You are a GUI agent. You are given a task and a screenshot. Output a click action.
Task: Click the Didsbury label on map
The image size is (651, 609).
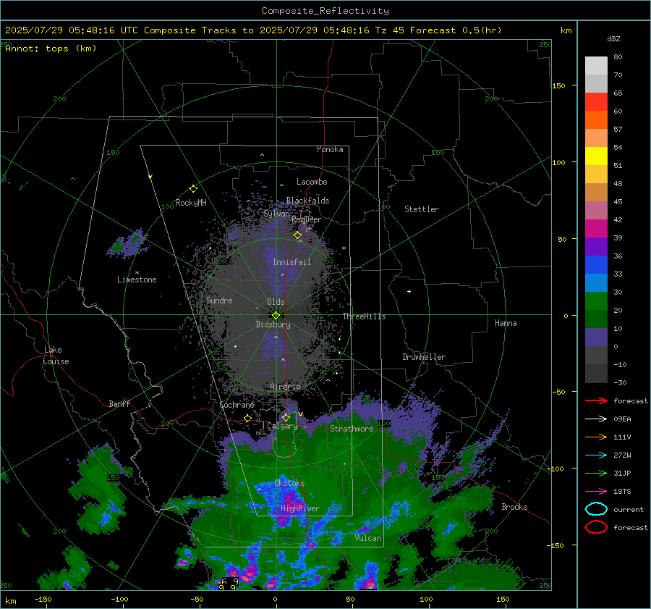(273, 324)
